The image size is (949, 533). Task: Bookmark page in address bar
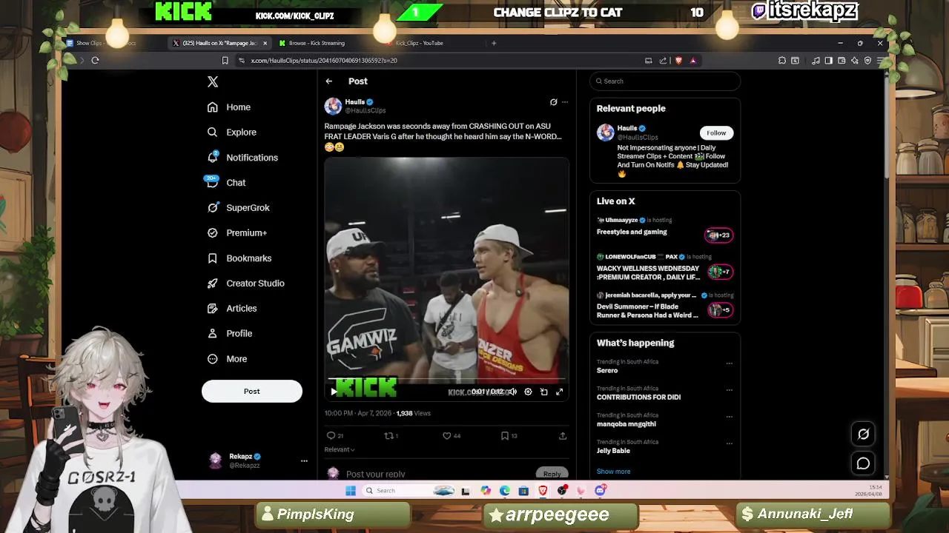pos(225,61)
